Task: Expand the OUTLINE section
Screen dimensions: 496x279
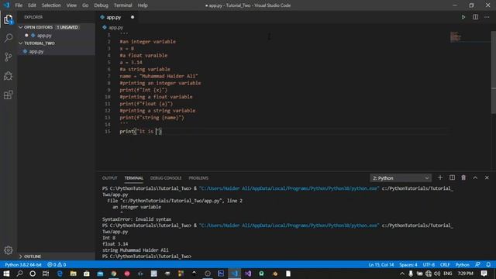Action: (x=57, y=257)
